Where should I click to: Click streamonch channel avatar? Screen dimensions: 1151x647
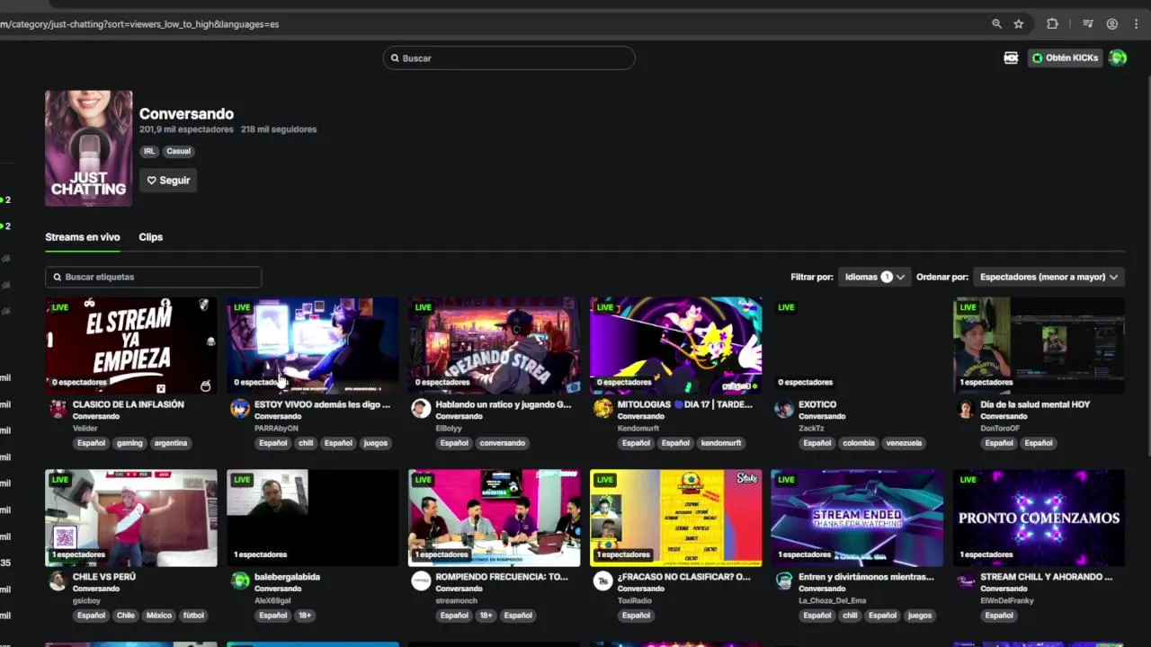(421, 581)
